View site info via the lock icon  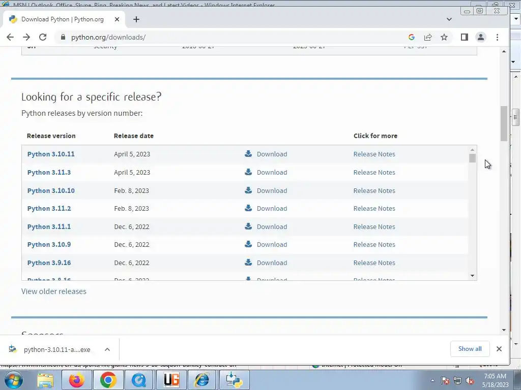coord(63,37)
